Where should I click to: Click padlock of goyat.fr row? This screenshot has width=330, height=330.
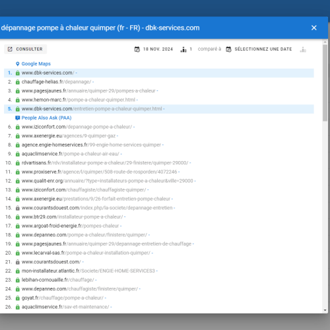(x=18, y=298)
